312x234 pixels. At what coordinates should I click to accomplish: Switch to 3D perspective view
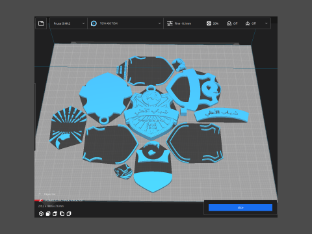[x=41, y=214]
